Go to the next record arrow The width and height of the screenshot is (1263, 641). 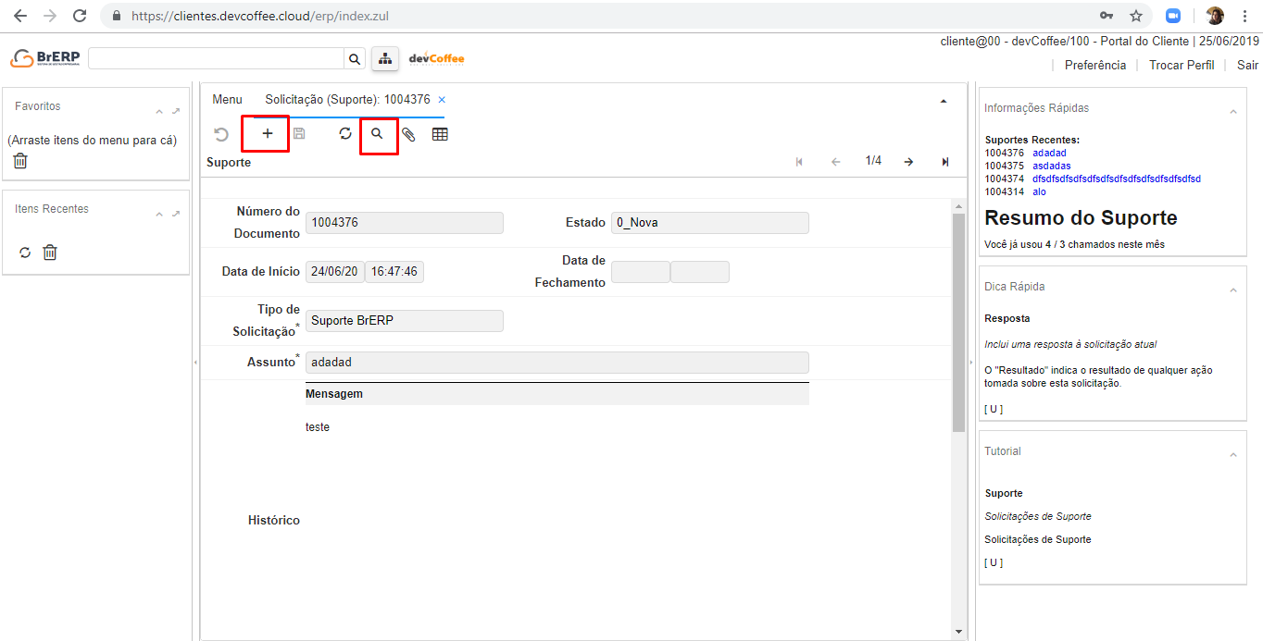[908, 162]
